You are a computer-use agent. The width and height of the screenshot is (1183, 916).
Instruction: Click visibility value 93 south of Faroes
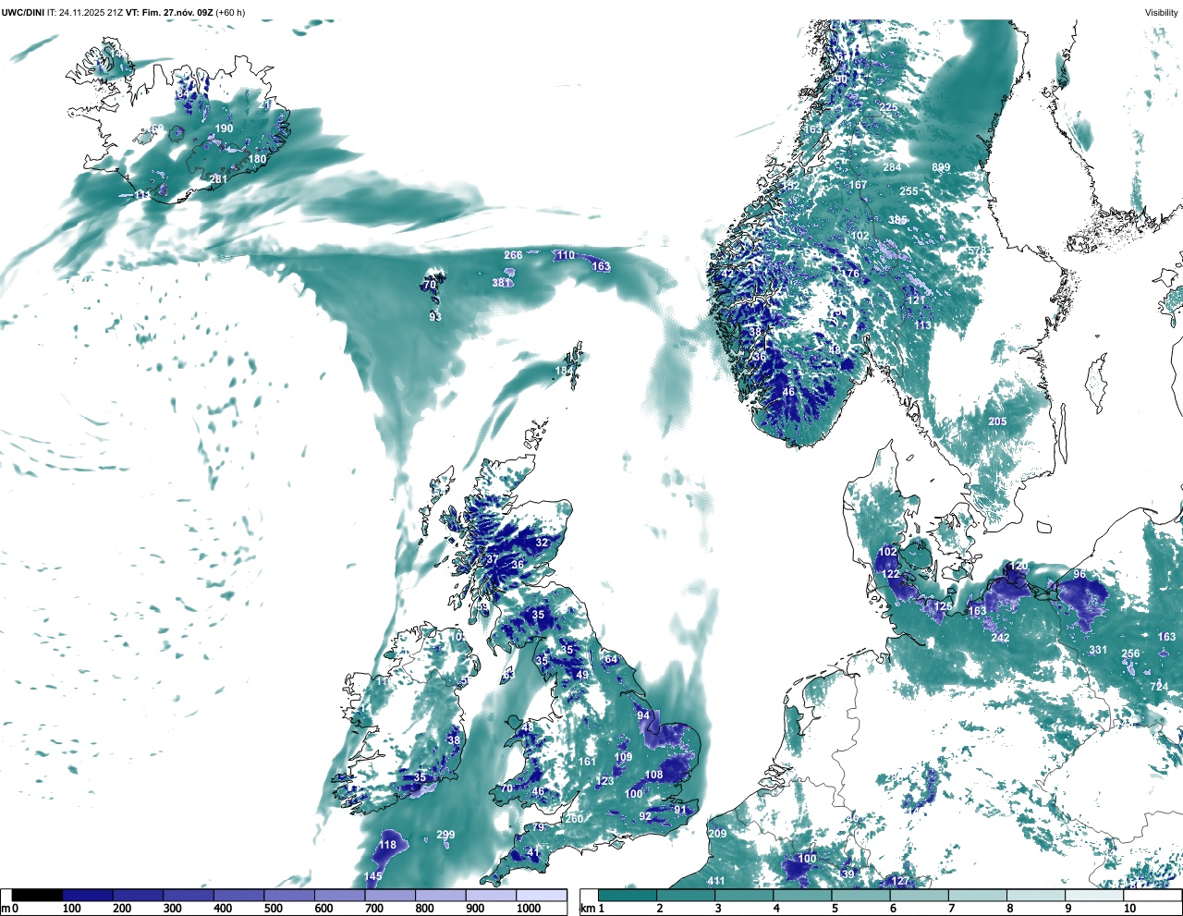point(435,317)
